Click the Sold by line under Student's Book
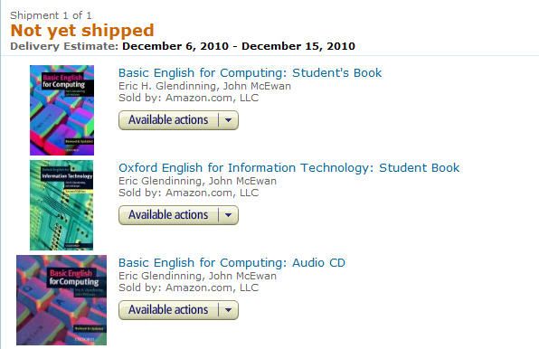This screenshot has height=349, width=539. (x=188, y=98)
